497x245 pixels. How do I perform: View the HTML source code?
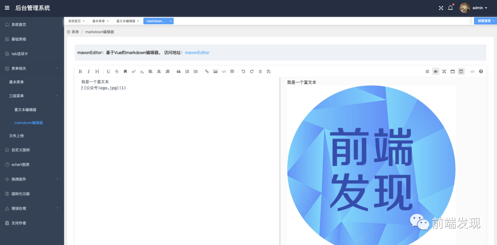(472, 72)
